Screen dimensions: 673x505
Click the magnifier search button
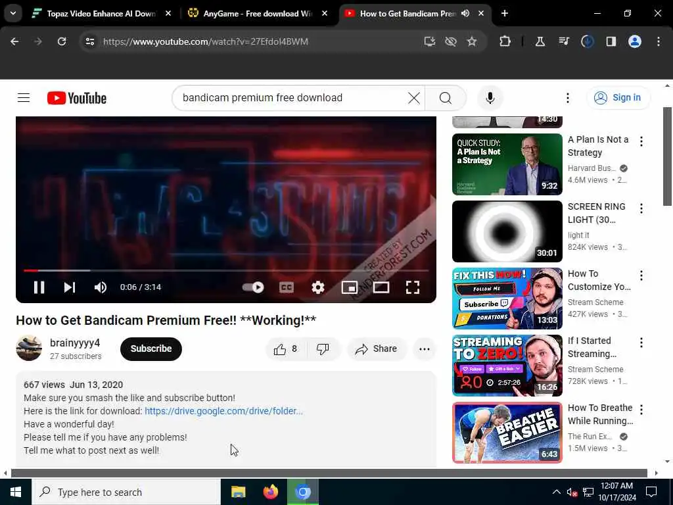(x=446, y=98)
